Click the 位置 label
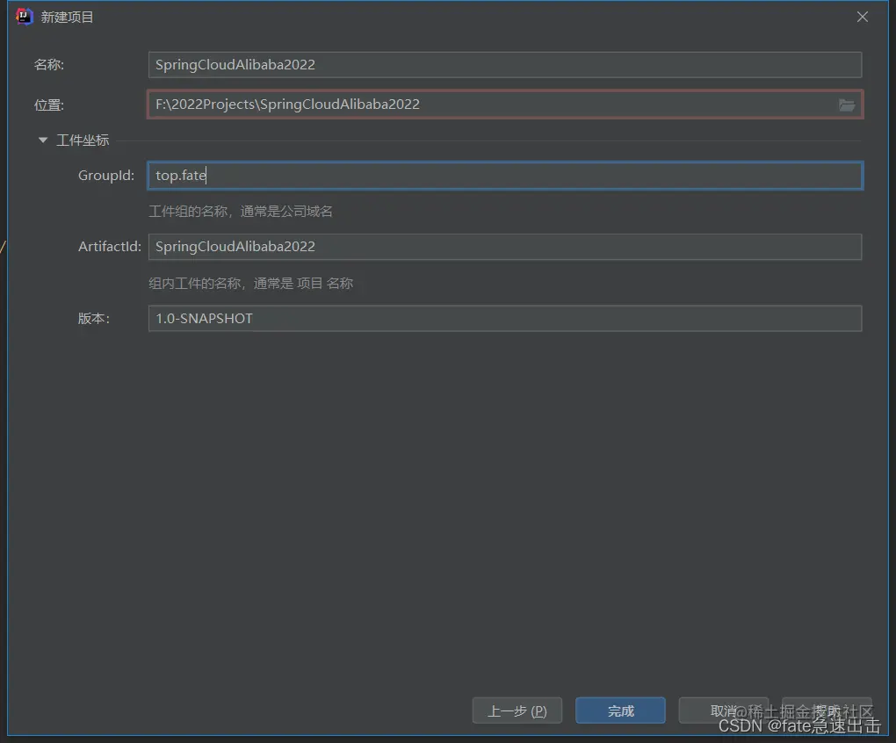The height and width of the screenshot is (743, 896). (48, 105)
